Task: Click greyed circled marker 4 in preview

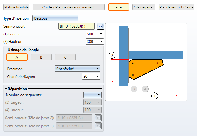Action: [145, 89]
